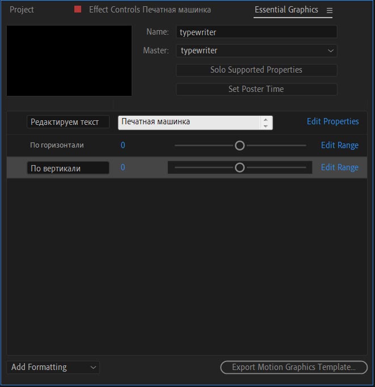Click the Name field containing typewriter
This screenshot has width=375, height=387.
point(256,32)
